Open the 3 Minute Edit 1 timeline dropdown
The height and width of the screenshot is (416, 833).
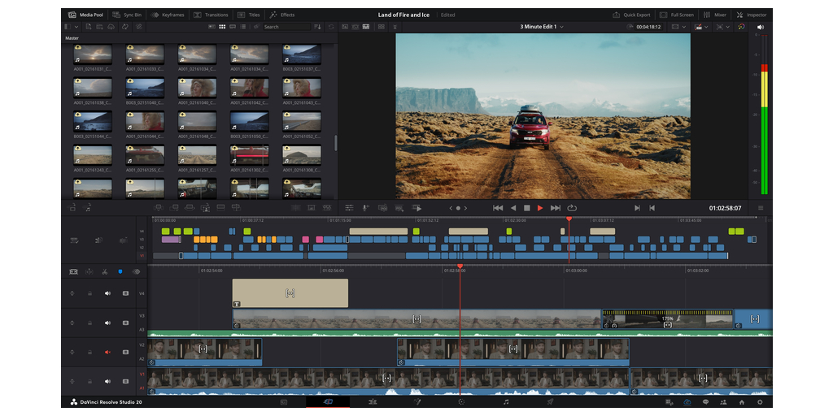pos(562,27)
